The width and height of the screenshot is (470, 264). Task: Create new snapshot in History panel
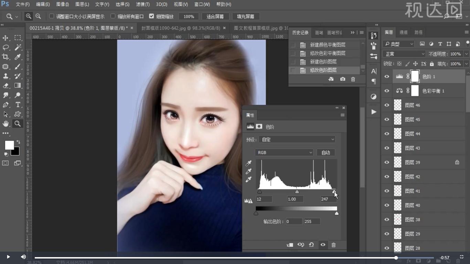click(343, 79)
